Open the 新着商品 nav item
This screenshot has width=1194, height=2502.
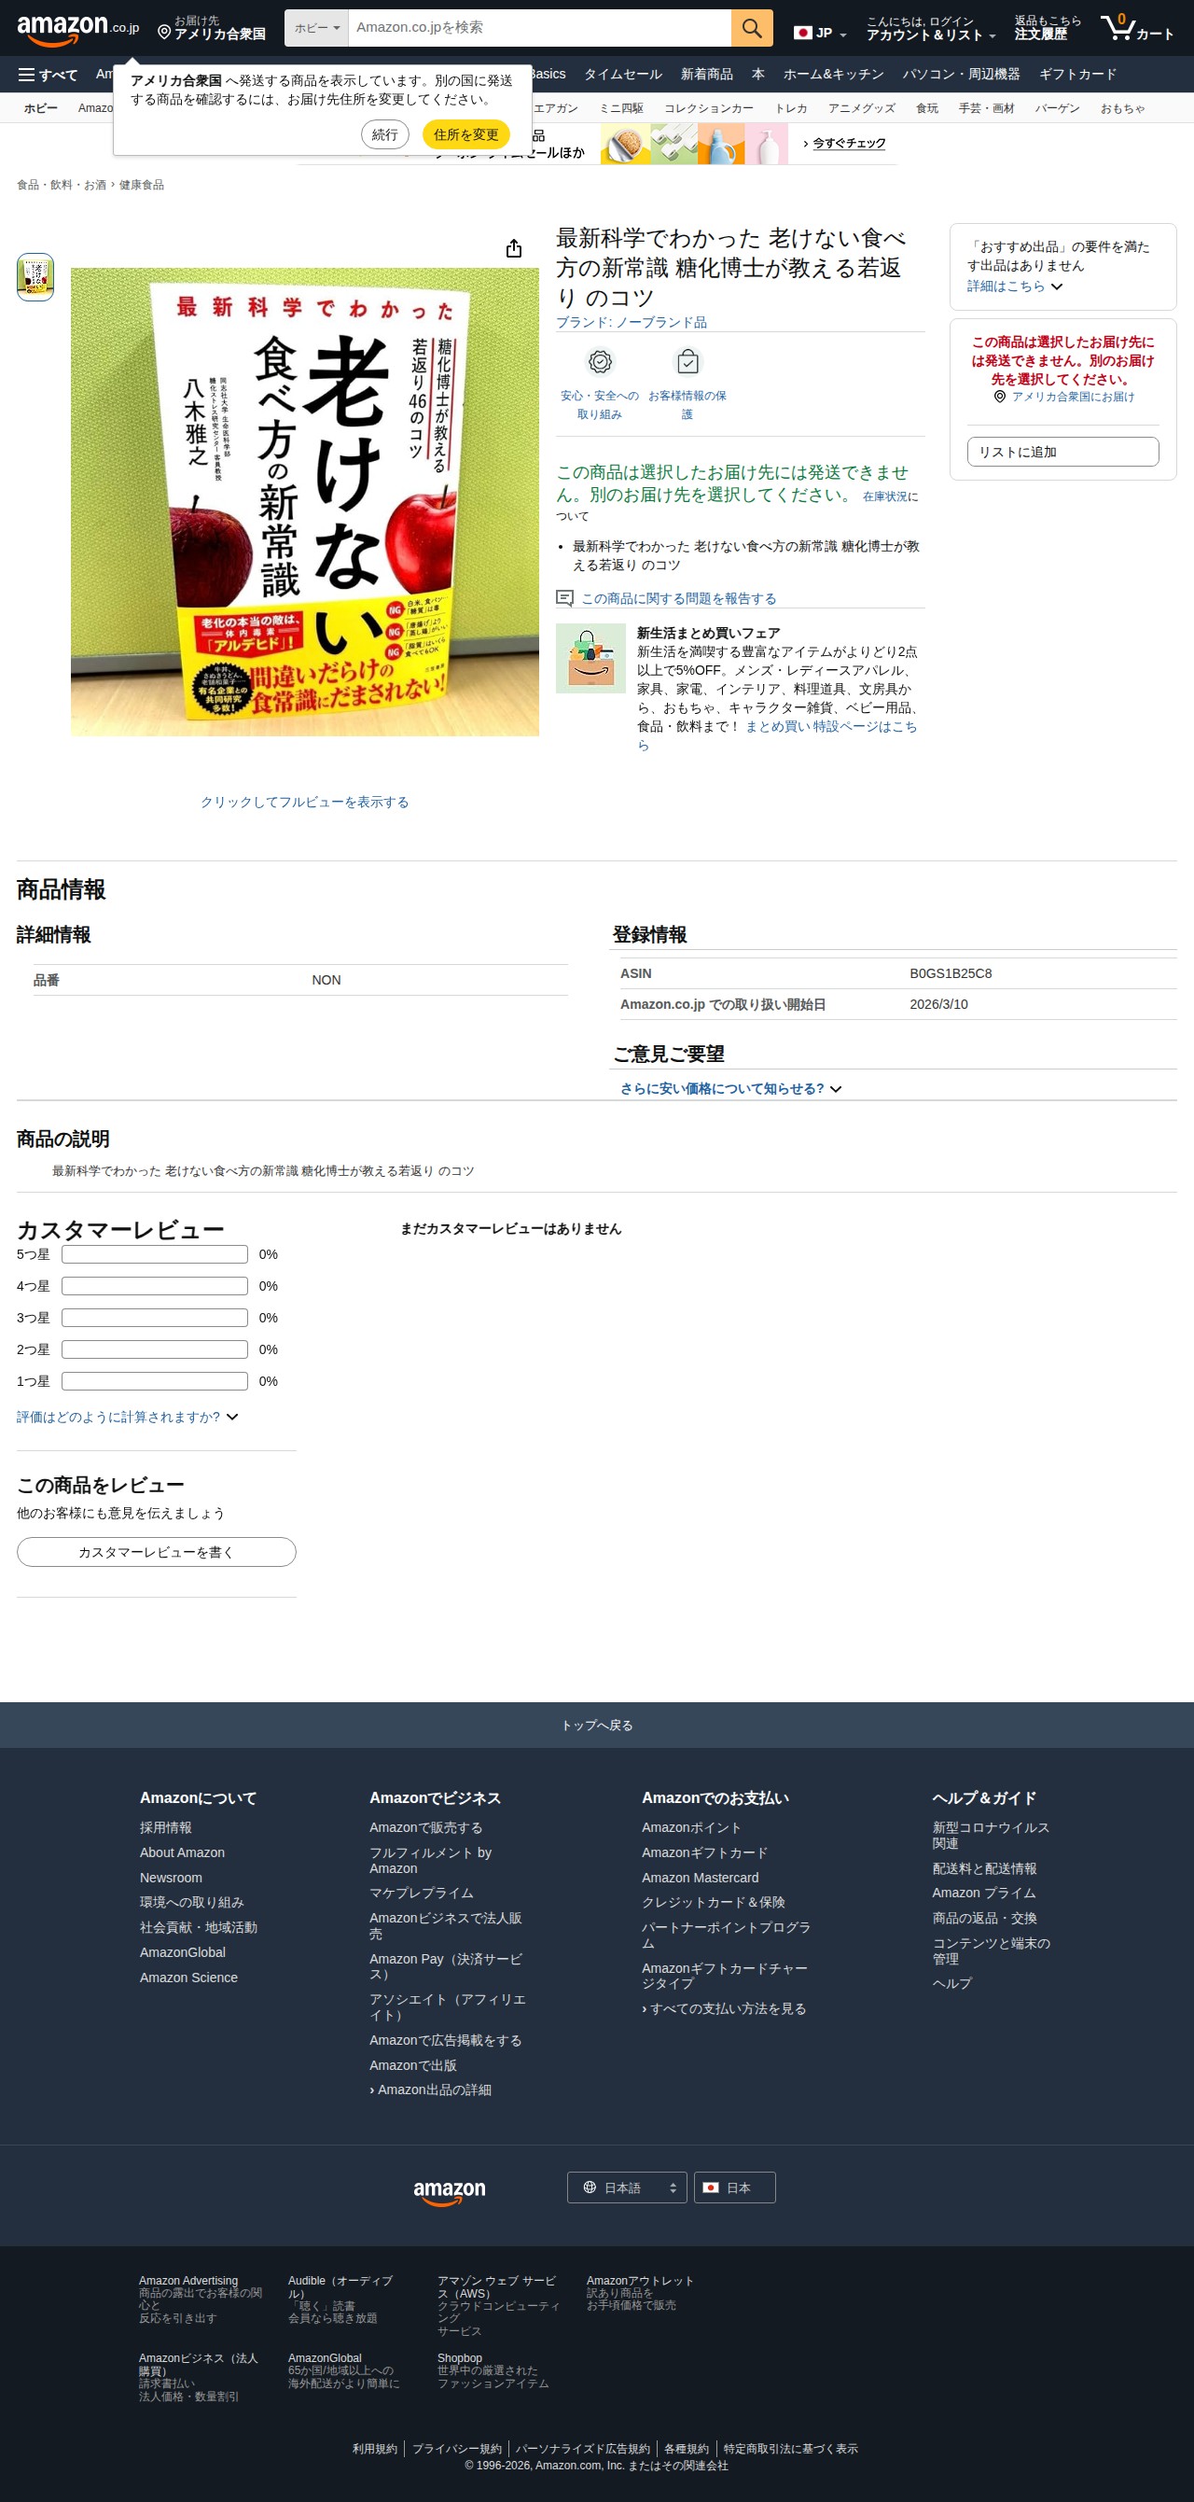(x=707, y=75)
